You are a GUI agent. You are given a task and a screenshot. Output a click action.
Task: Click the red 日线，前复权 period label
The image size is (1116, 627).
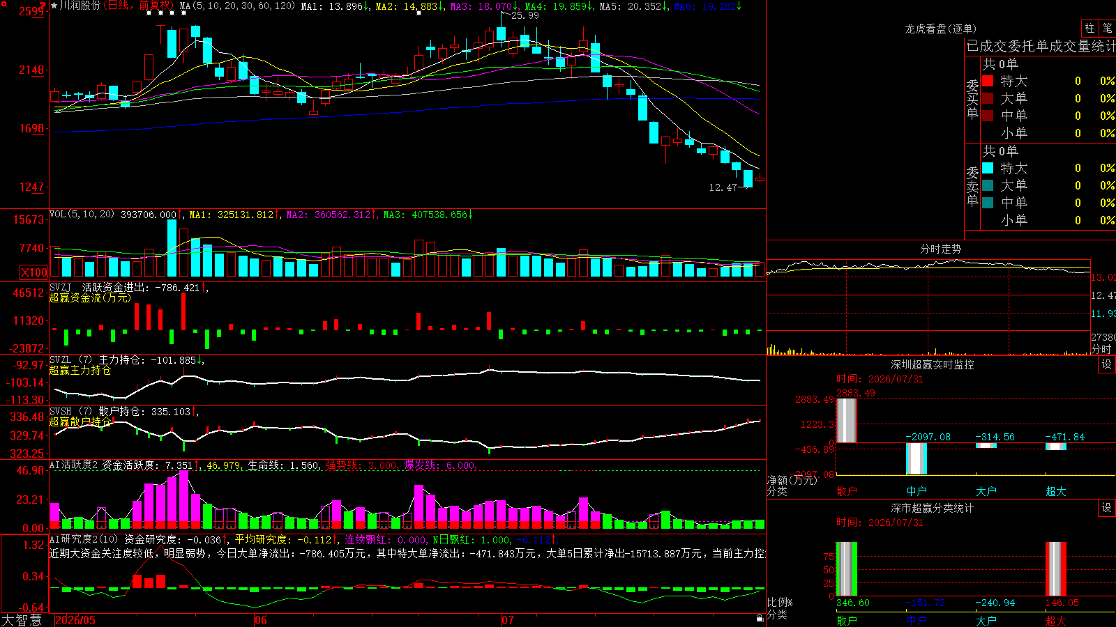[139, 6]
